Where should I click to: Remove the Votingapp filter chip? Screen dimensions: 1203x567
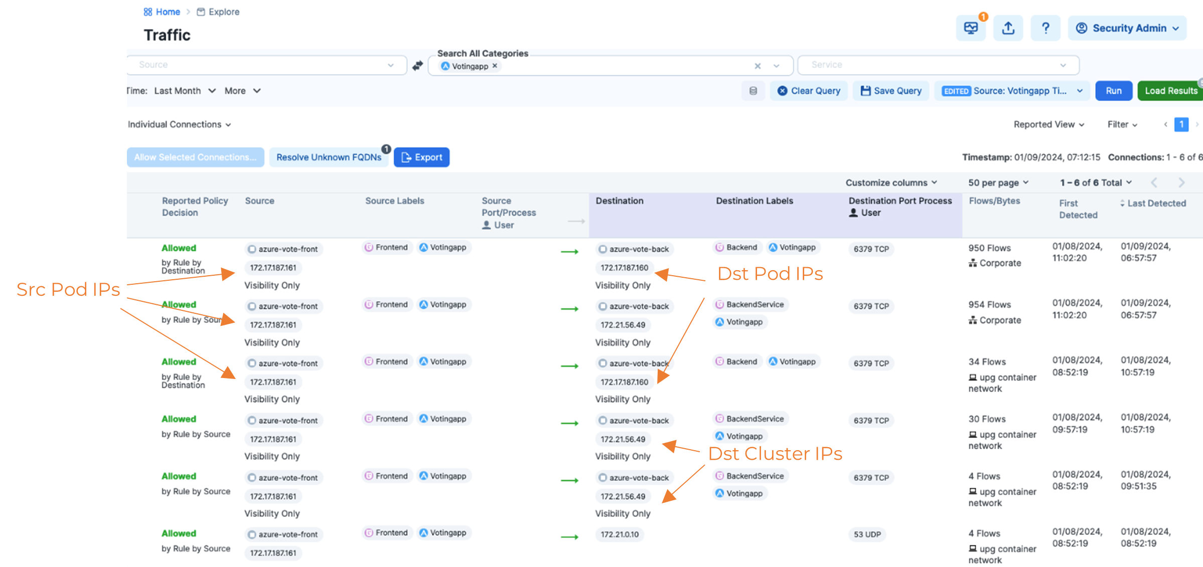[495, 66]
